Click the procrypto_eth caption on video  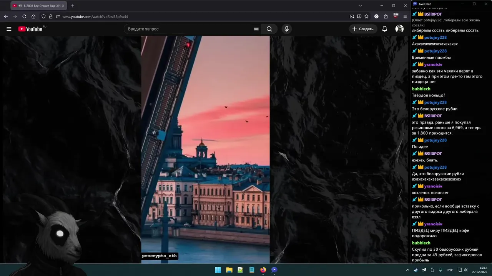160,256
